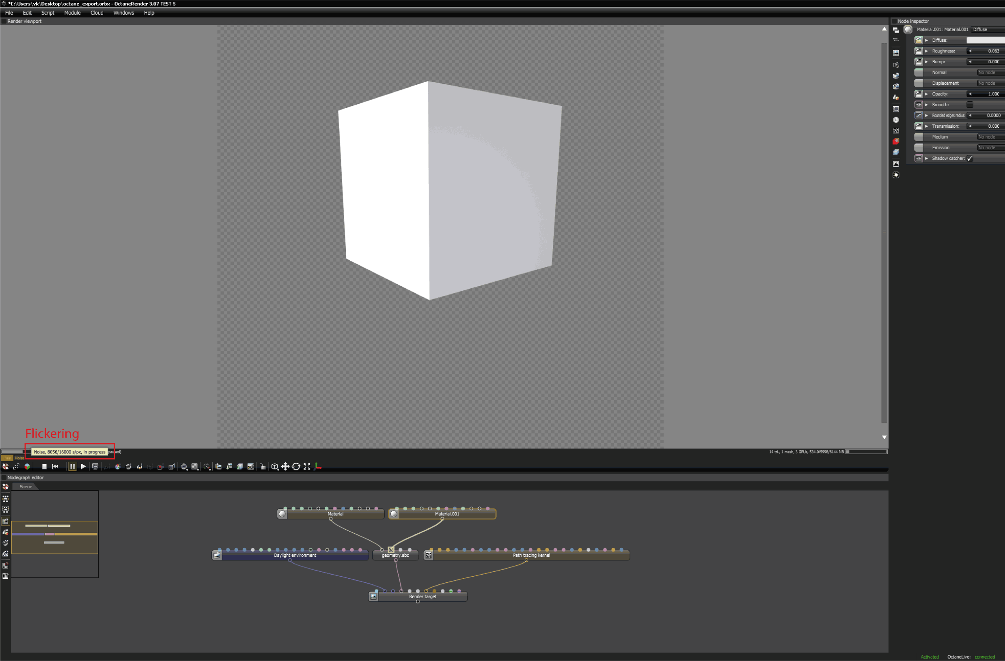Click the Path tracing kernel node icon
Image resolution: width=1005 pixels, height=661 pixels.
coord(429,555)
